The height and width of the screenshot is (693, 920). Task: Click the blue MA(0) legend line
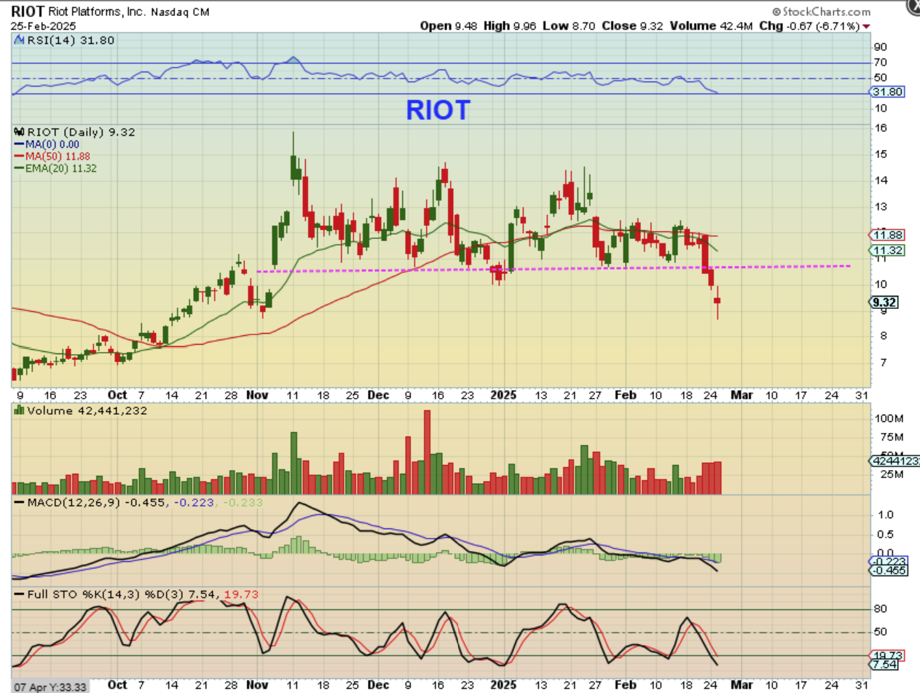19,144
